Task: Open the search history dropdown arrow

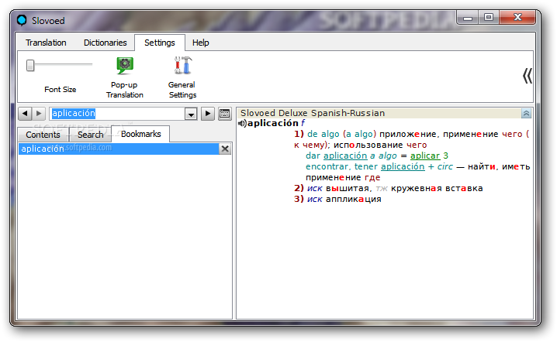Action: click(191, 114)
